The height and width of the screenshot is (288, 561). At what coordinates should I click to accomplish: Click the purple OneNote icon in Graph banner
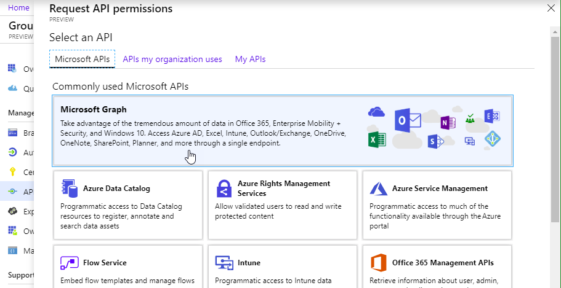tap(447, 123)
